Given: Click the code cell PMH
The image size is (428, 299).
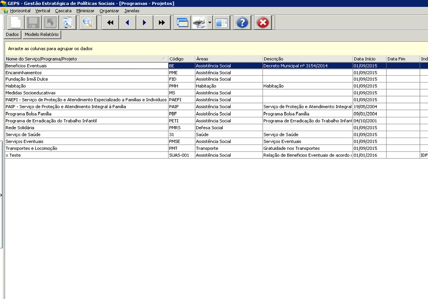Looking at the screenshot, I should [x=181, y=86].
